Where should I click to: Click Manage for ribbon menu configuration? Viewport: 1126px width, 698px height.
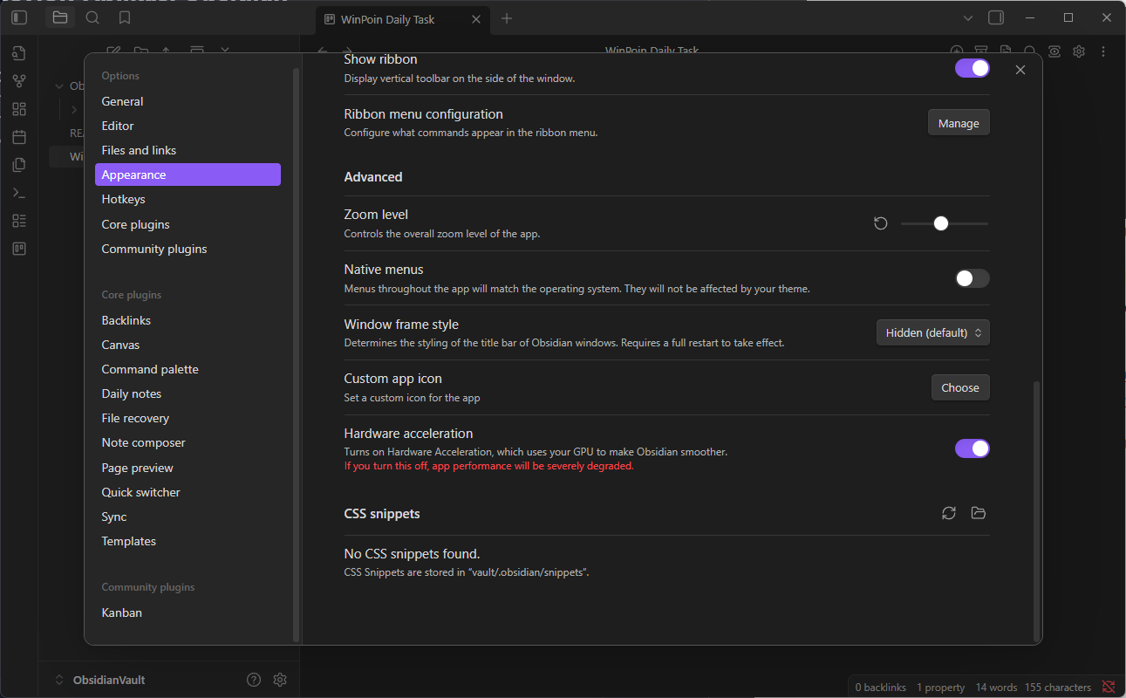tap(959, 123)
